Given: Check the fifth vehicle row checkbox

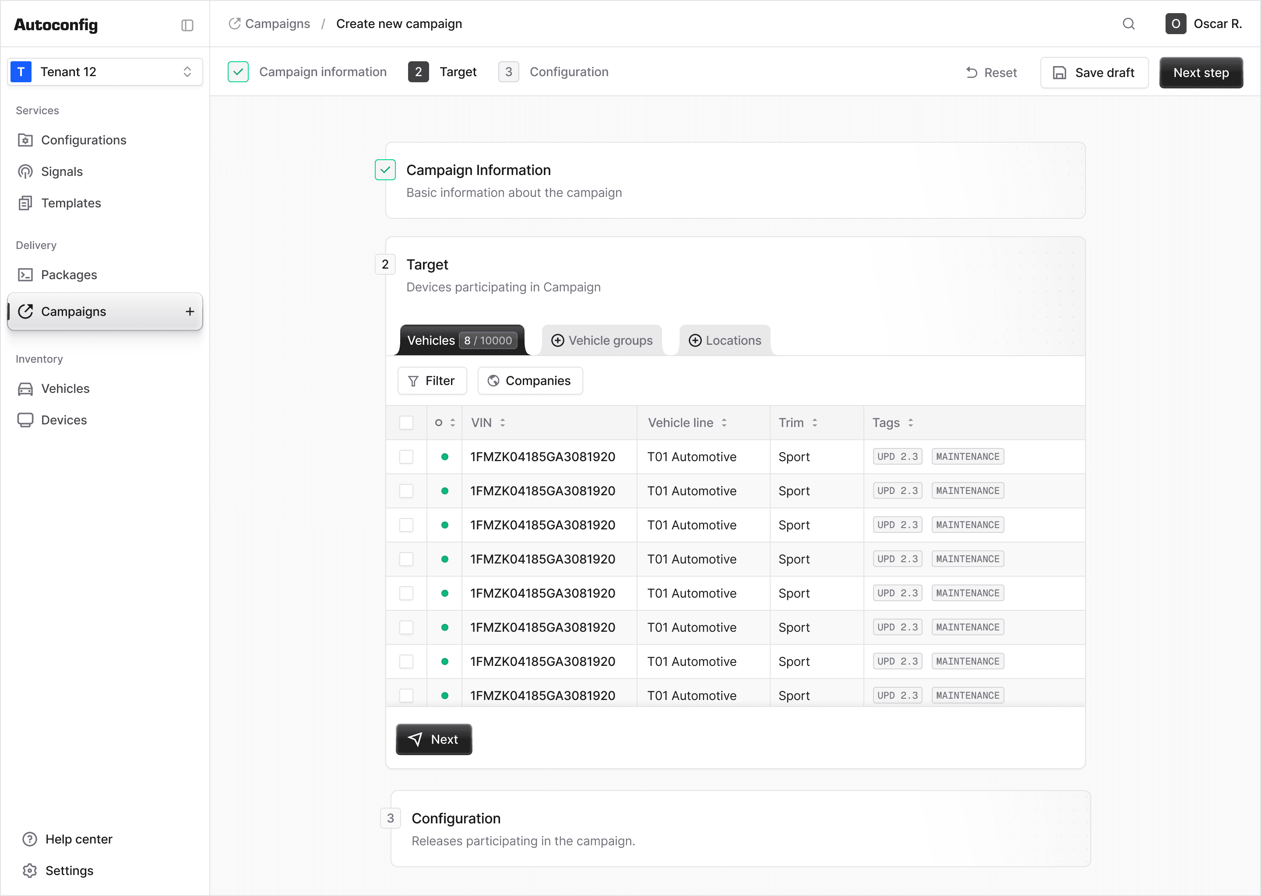Looking at the screenshot, I should (x=406, y=594).
